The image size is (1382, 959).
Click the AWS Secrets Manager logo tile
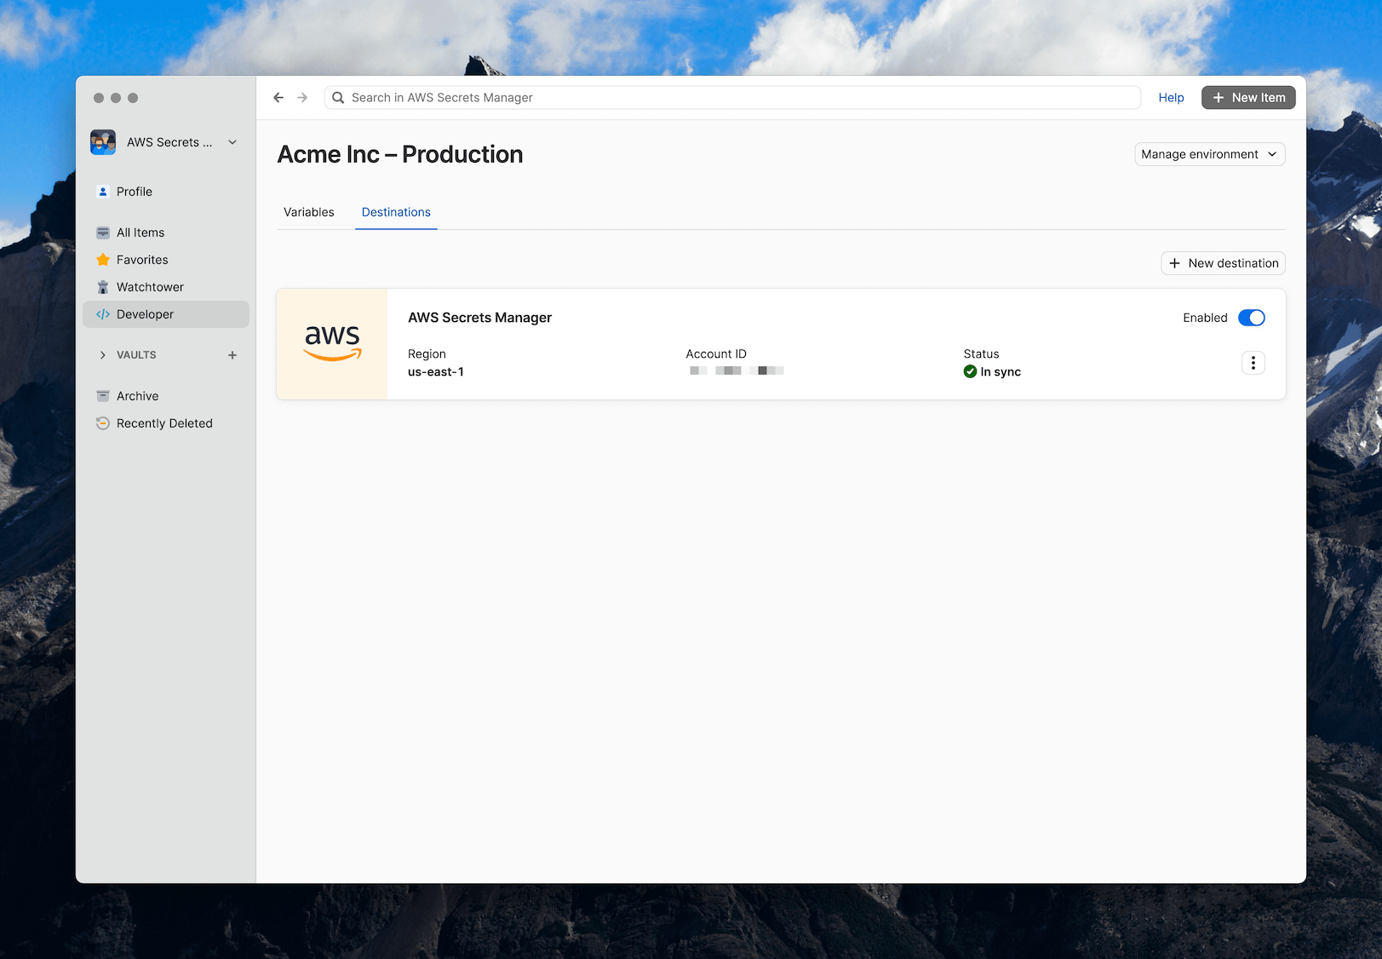tap(332, 343)
